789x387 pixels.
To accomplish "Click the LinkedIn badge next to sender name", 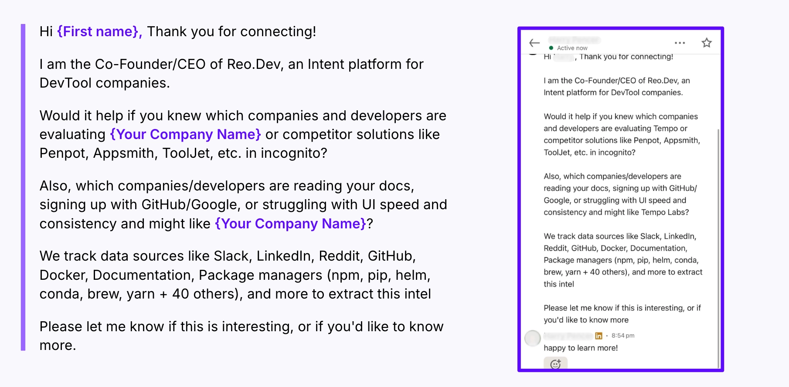I will 599,336.
